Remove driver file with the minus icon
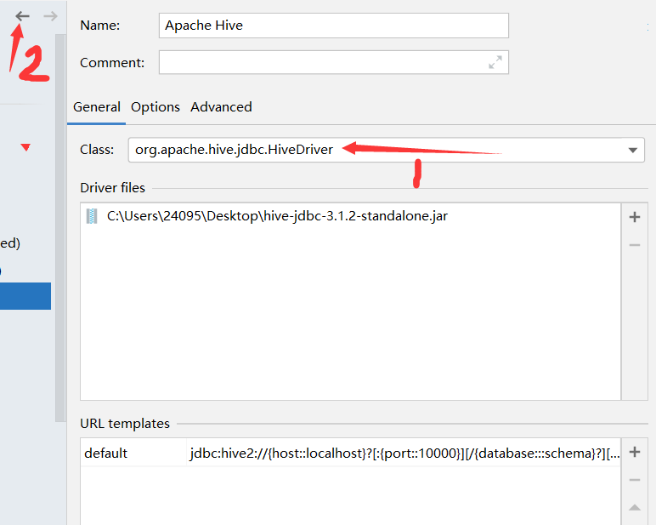Image resolution: width=656 pixels, height=525 pixels. [635, 245]
